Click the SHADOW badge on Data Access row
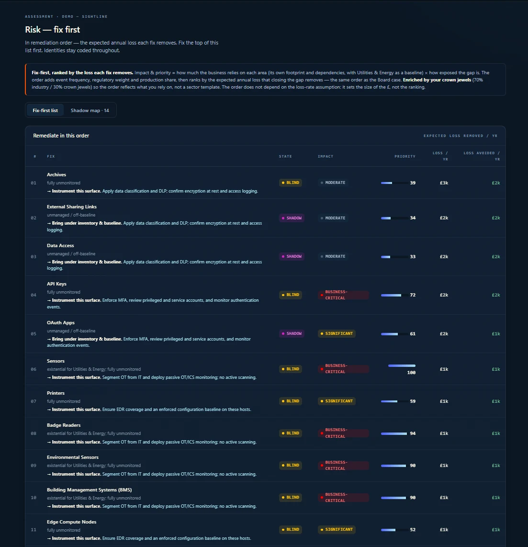Viewport: 528px width, 547px height. click(292, 256)
